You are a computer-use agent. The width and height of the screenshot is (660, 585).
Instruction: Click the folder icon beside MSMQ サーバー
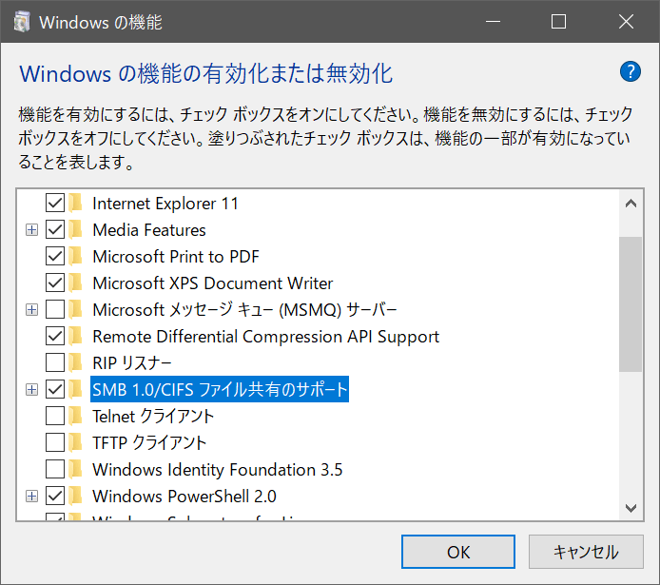76,310
